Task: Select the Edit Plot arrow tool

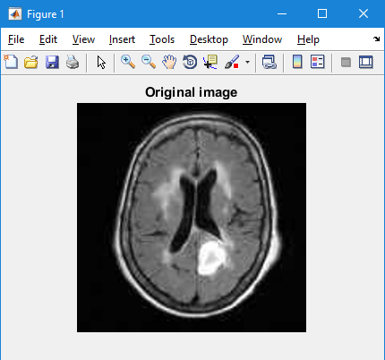Action: (x=101, y=63)
